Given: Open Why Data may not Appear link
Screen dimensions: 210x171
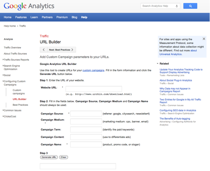Looking at the screenshot, I should click(175, 90).
